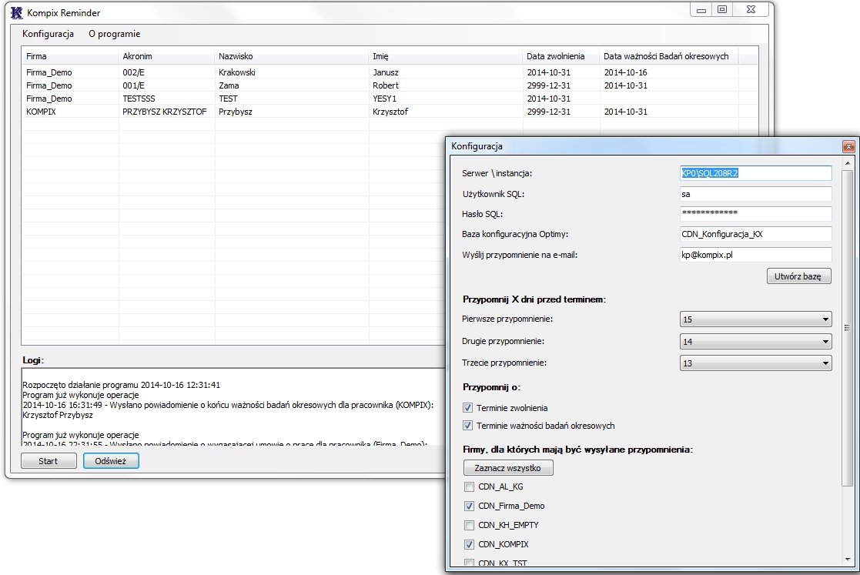
Task: Open the Drugie przypomnienie dropdown
Action: pos(755,342)
